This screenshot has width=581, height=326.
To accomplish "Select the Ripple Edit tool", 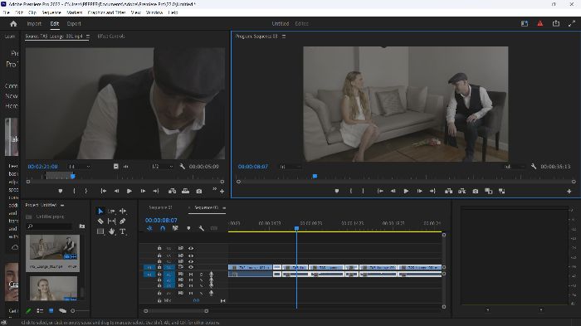I will click(123, 212).
